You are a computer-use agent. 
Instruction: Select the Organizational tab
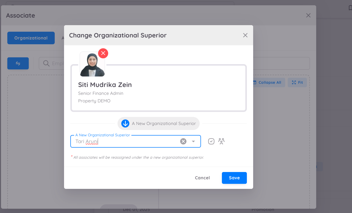point(31,38)
